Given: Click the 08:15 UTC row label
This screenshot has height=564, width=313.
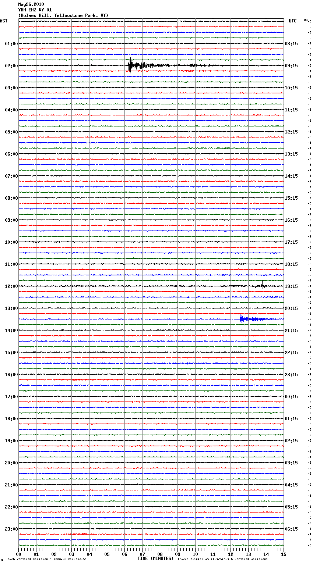Looking at the screenshot, I should tap(291, 44).
